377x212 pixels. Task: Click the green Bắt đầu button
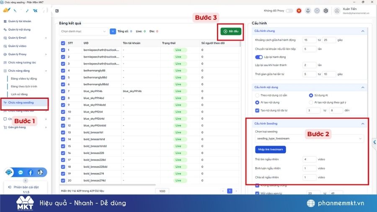(231, 31)
